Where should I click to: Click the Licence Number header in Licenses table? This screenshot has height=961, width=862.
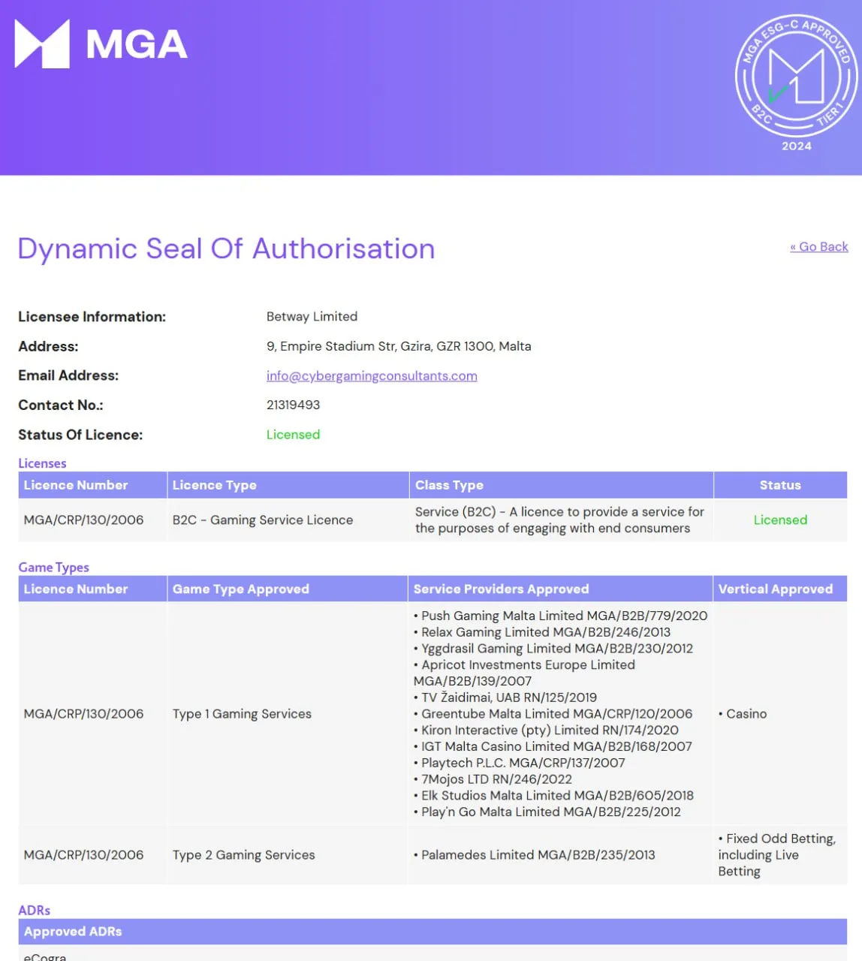(92, 485)
